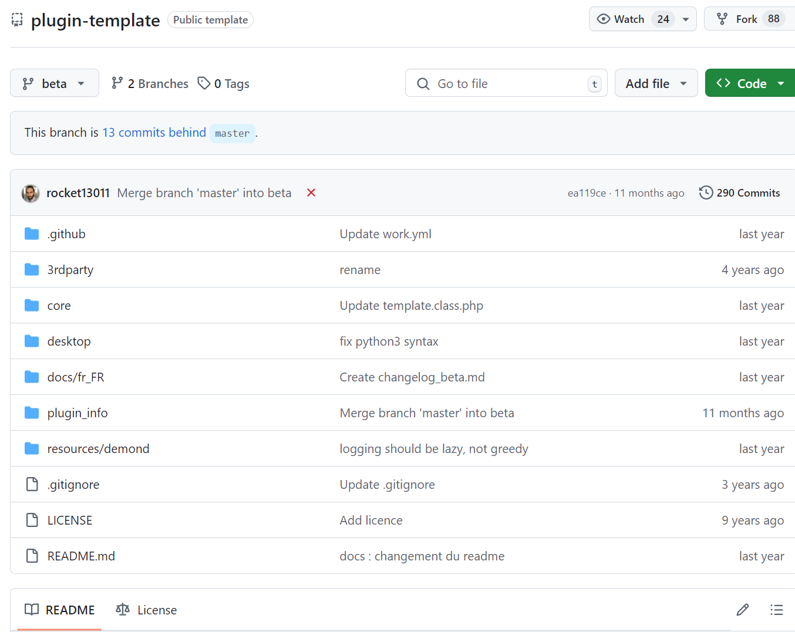Open the green Code dropdown button
The height and width of the screenshot is (632, 795).
click(x=750, y=83)
